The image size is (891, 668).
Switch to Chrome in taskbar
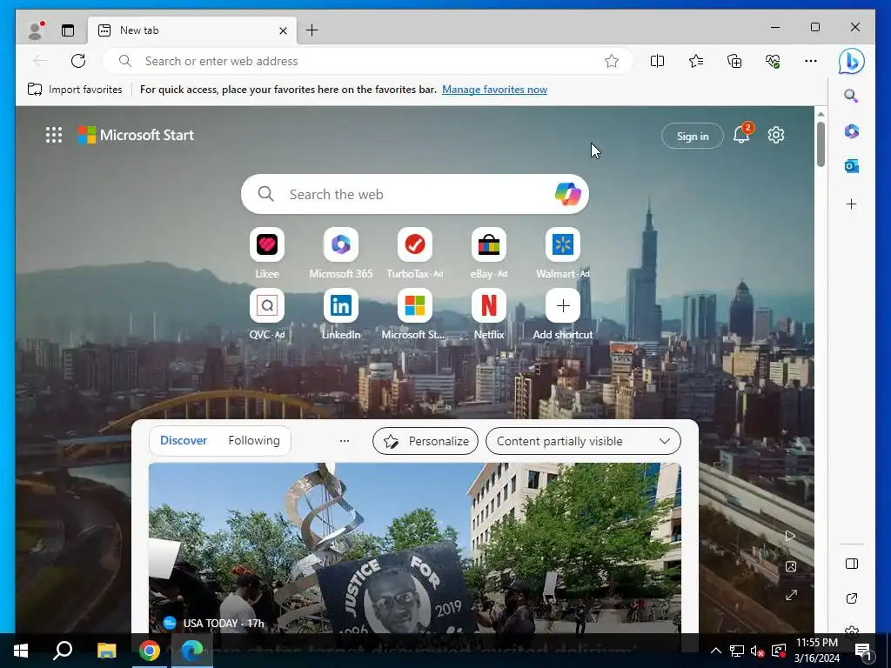[x=150, y=651]
